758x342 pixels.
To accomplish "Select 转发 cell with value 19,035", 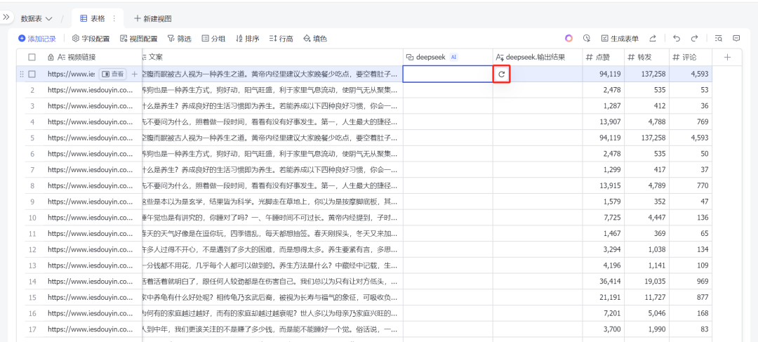I will tap(647, 282).
